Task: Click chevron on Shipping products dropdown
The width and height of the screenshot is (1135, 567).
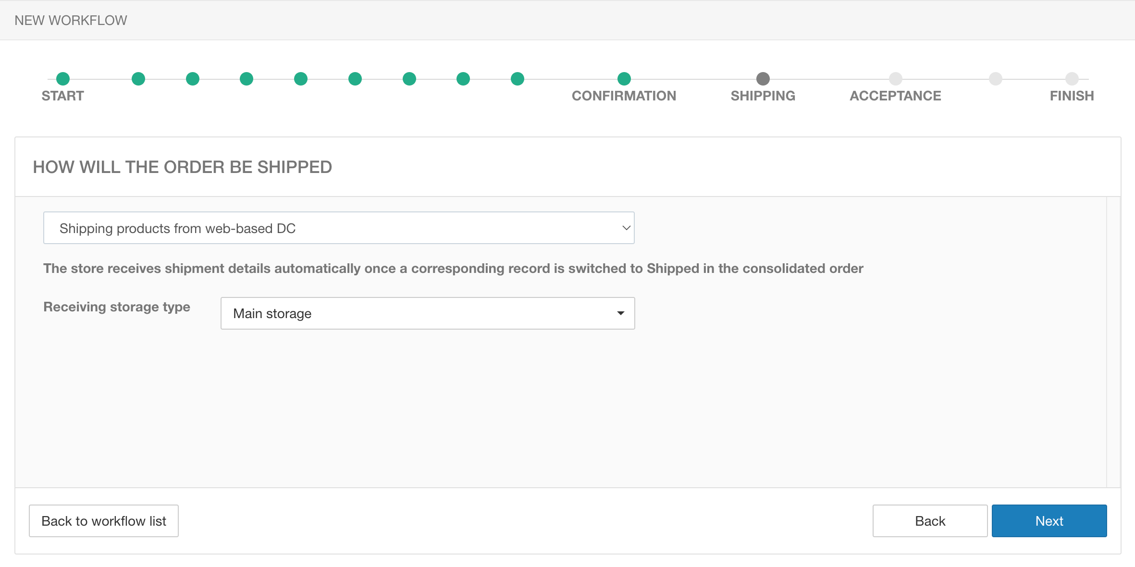Action: coord(626,228)
